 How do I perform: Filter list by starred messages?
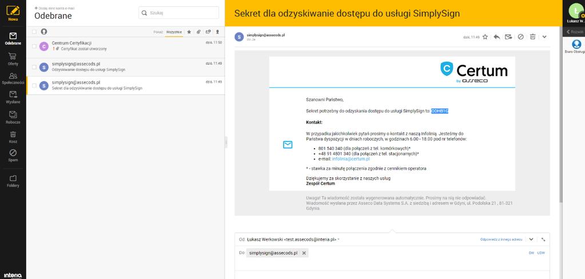pyautogui.click(x=189, y=32)
